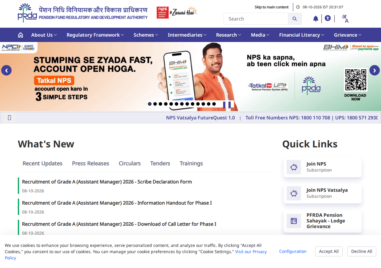Viewport: 381px width, 268px height.
Task: Pause the news ticker on the left
Action: 9,118
